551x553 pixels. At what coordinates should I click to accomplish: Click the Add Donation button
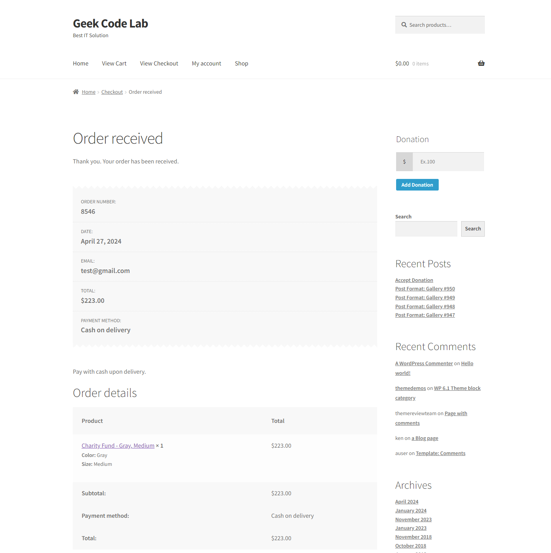tap(417, 185)
